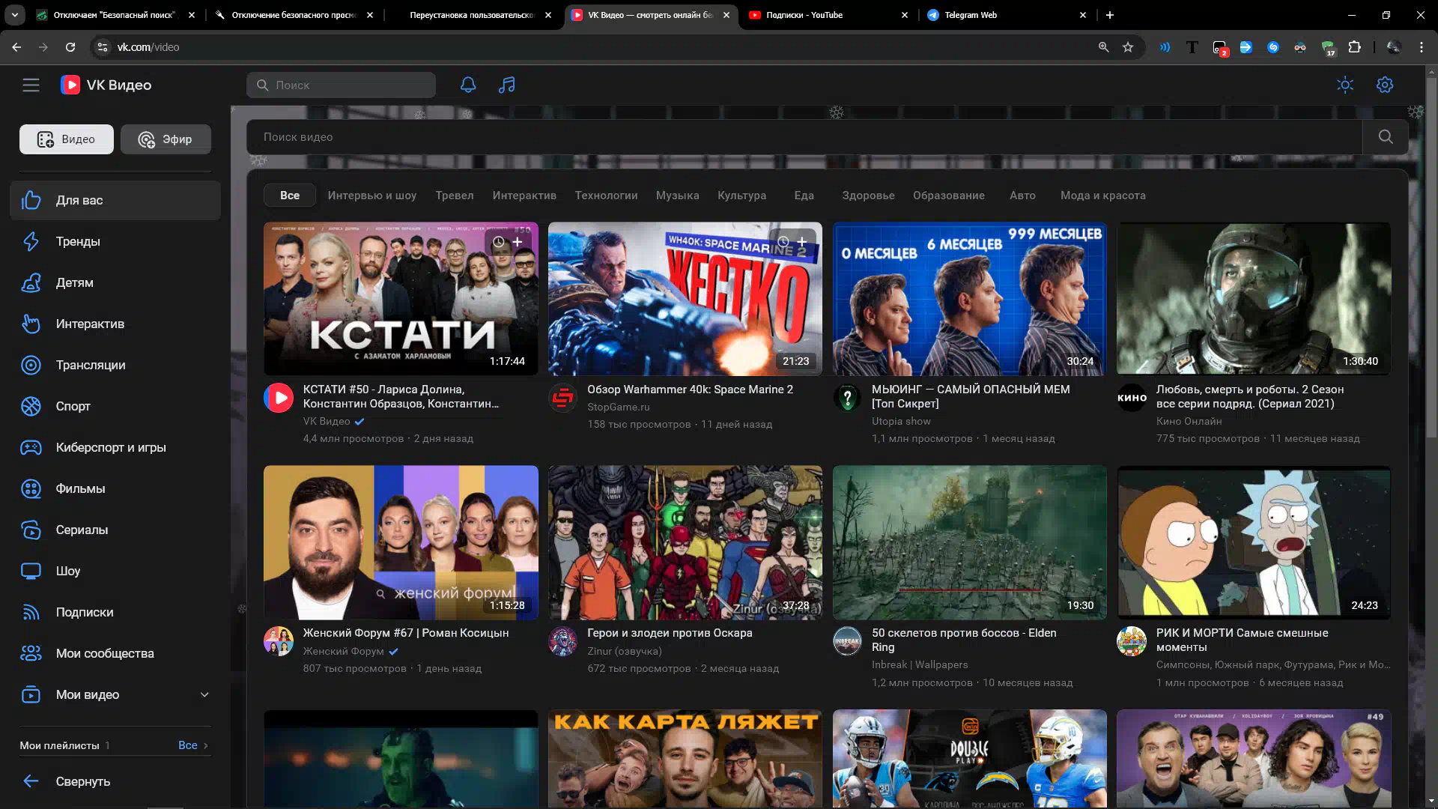Open Тренды lightning icon in sidebar
The width and height of the screenshot is (1438, 809).
[31, 241]
